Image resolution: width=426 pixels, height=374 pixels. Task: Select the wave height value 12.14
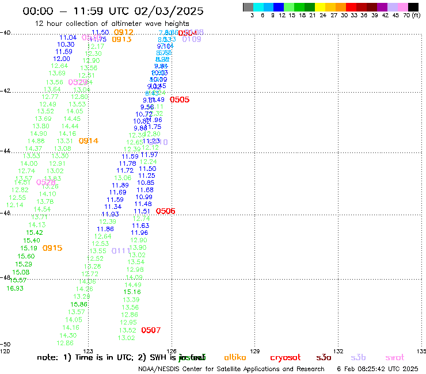click(x=14, y=205)
